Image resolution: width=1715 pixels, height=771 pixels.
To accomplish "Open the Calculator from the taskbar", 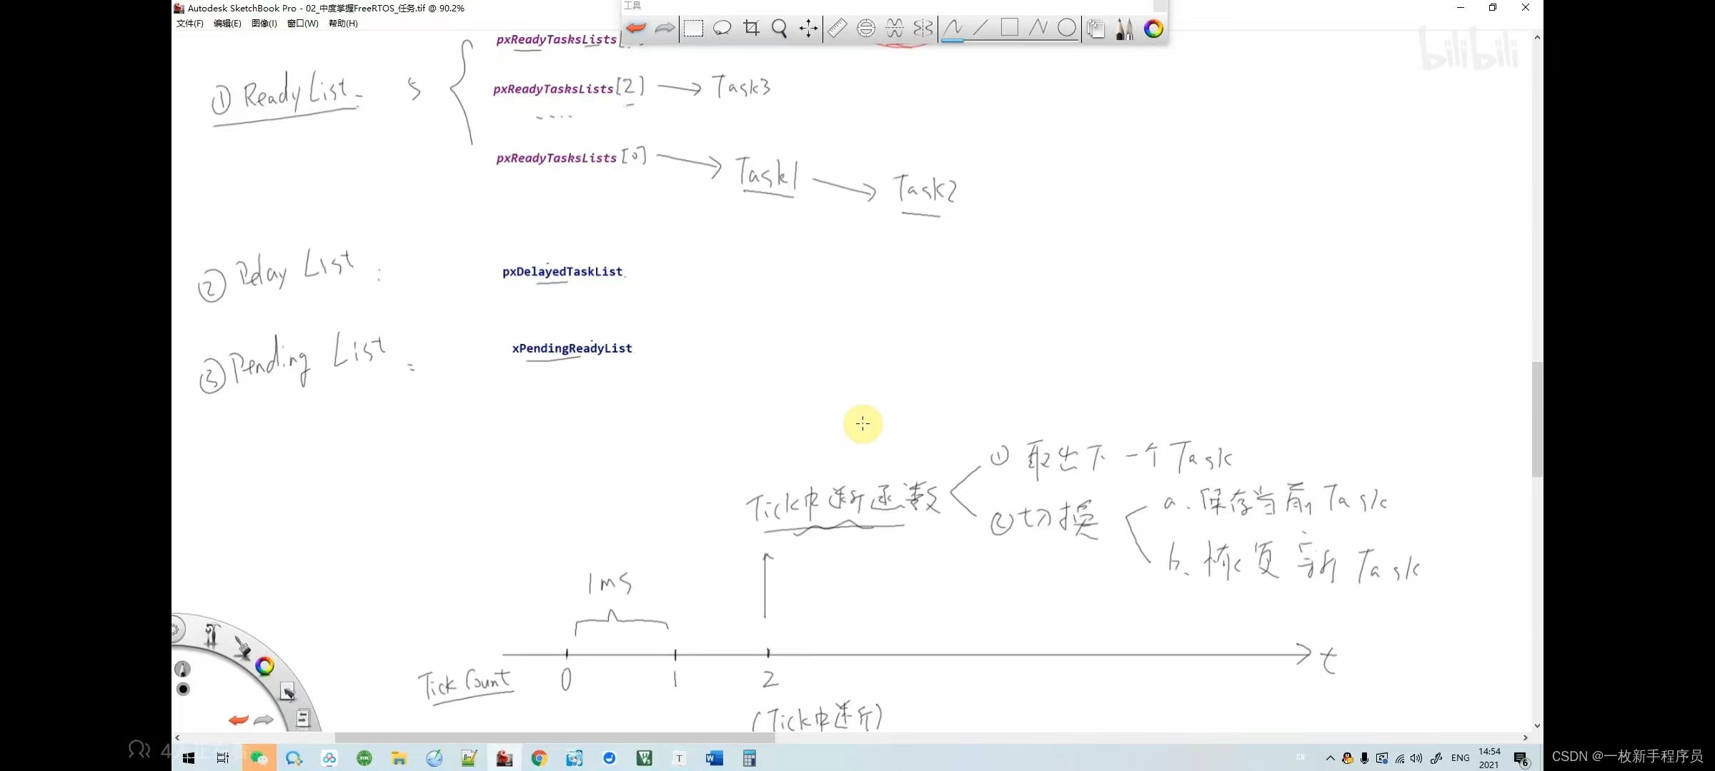I will (x=749, y=758).
